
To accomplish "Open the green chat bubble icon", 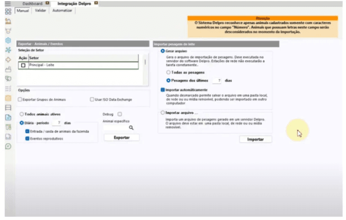I will click(x=8, y=146).
